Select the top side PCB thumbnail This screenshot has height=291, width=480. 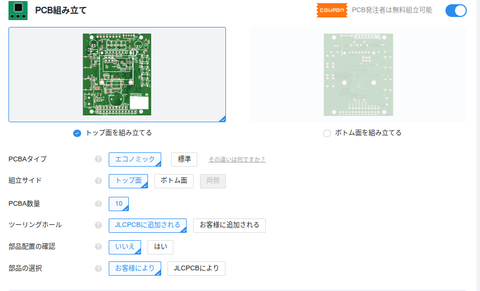(117, 75)
